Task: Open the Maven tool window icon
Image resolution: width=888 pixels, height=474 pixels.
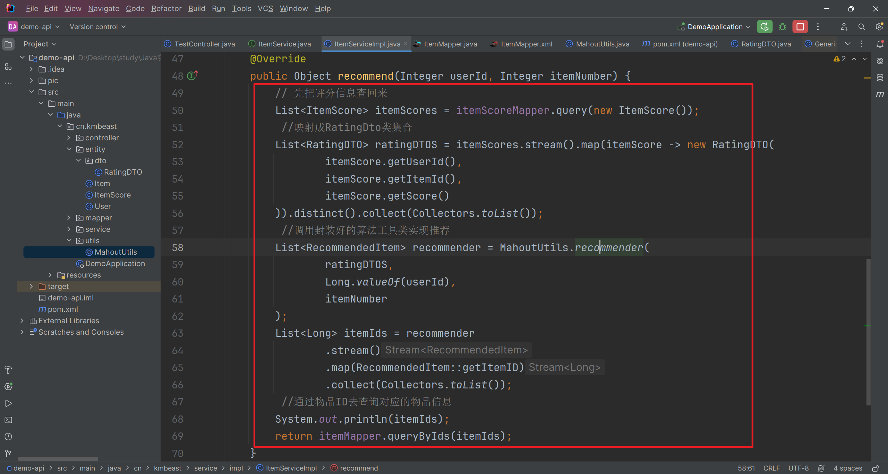Action: pyautogui.click(x=880, y=94)
